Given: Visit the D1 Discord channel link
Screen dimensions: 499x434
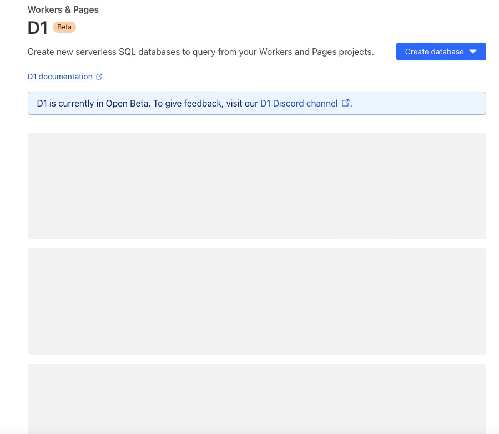Looking at the screenshot, I should (299, 103).
